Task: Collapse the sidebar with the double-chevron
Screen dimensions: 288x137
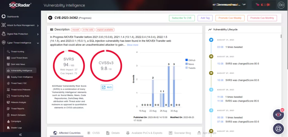Action: [x=20, y=135]
